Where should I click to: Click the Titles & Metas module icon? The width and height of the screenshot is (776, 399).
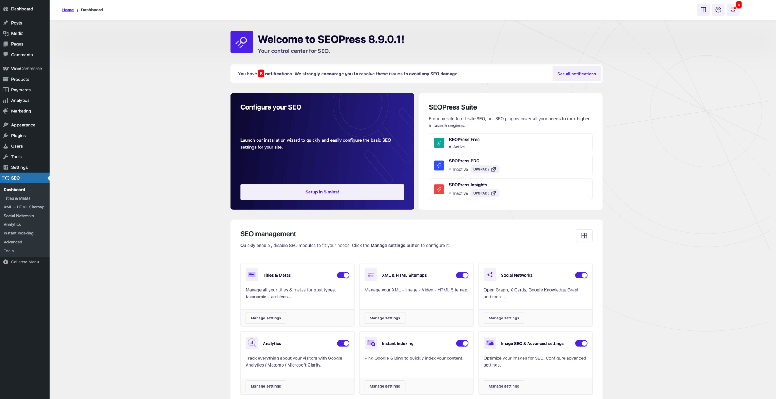pyautogui.click(x=252, y=275)
